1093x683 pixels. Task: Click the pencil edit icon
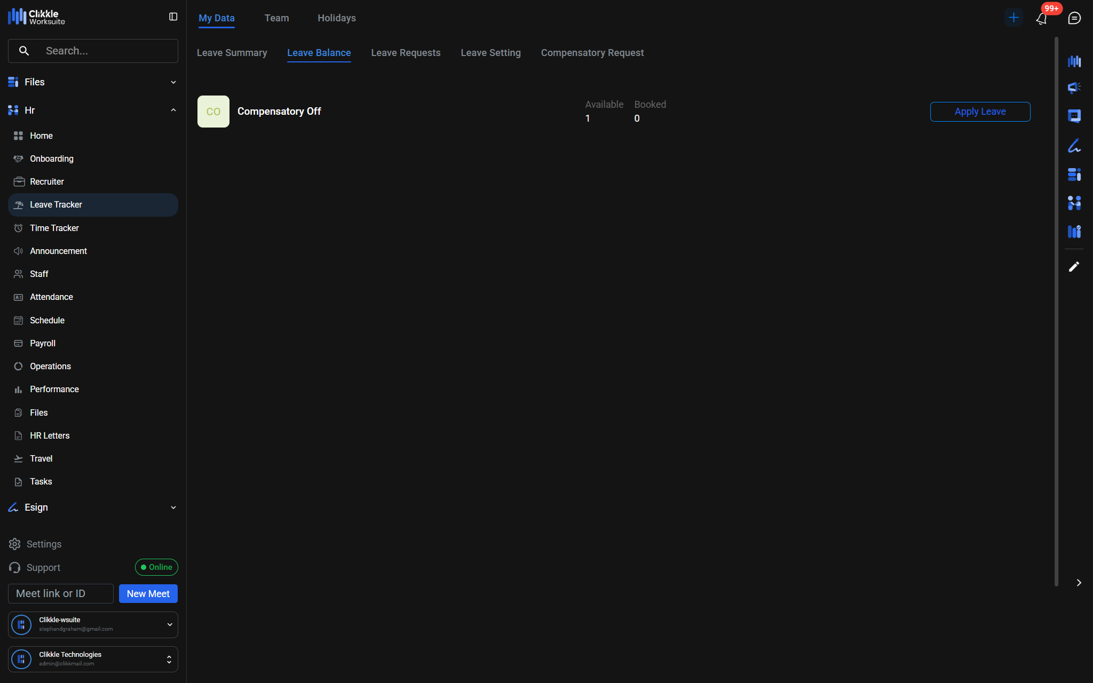click(1074, 266)
